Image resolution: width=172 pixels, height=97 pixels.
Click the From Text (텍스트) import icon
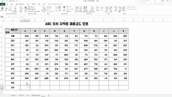pyautogui.click(x=10, y=9)
